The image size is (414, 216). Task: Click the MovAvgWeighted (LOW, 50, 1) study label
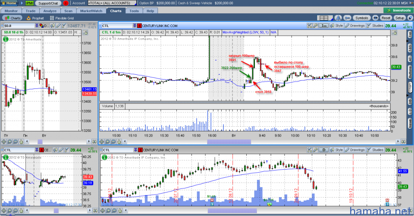coord(245,32)
